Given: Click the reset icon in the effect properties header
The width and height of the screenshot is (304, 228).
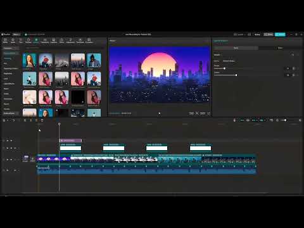Looking at the screenshot, I should pyautogui.click(x=293, y=54).
